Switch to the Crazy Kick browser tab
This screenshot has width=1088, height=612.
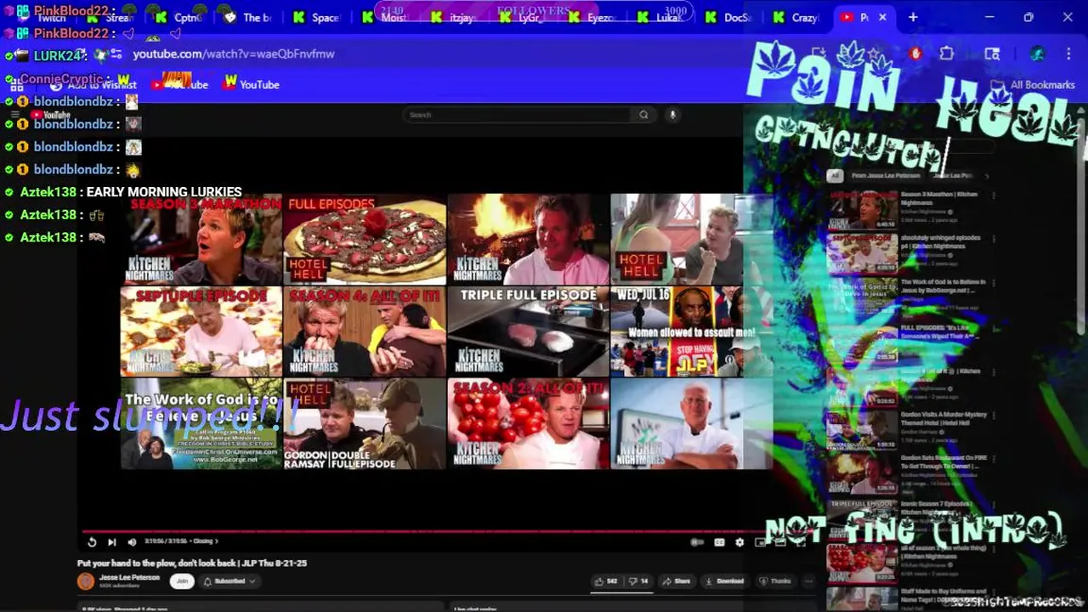click(x=796, y=17)
